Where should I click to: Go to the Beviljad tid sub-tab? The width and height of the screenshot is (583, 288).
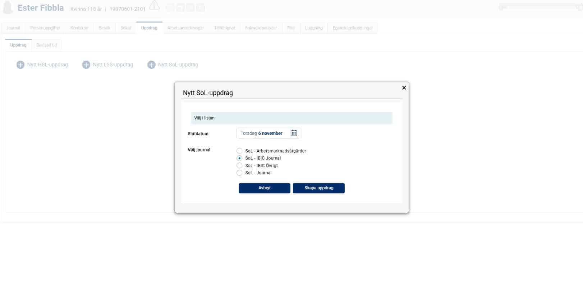(x=46, y=45)
